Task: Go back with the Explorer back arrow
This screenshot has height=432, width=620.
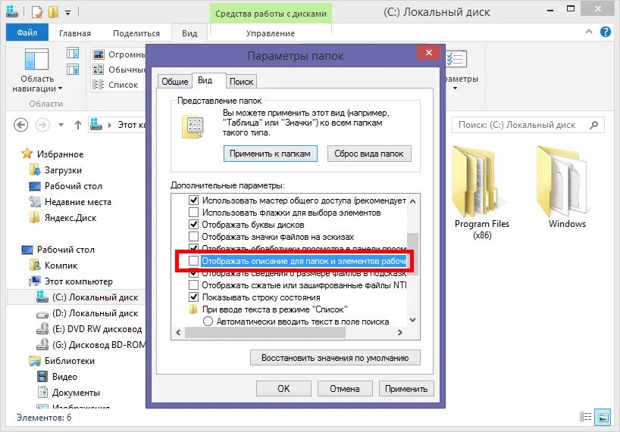Action: tap(20, 125)
